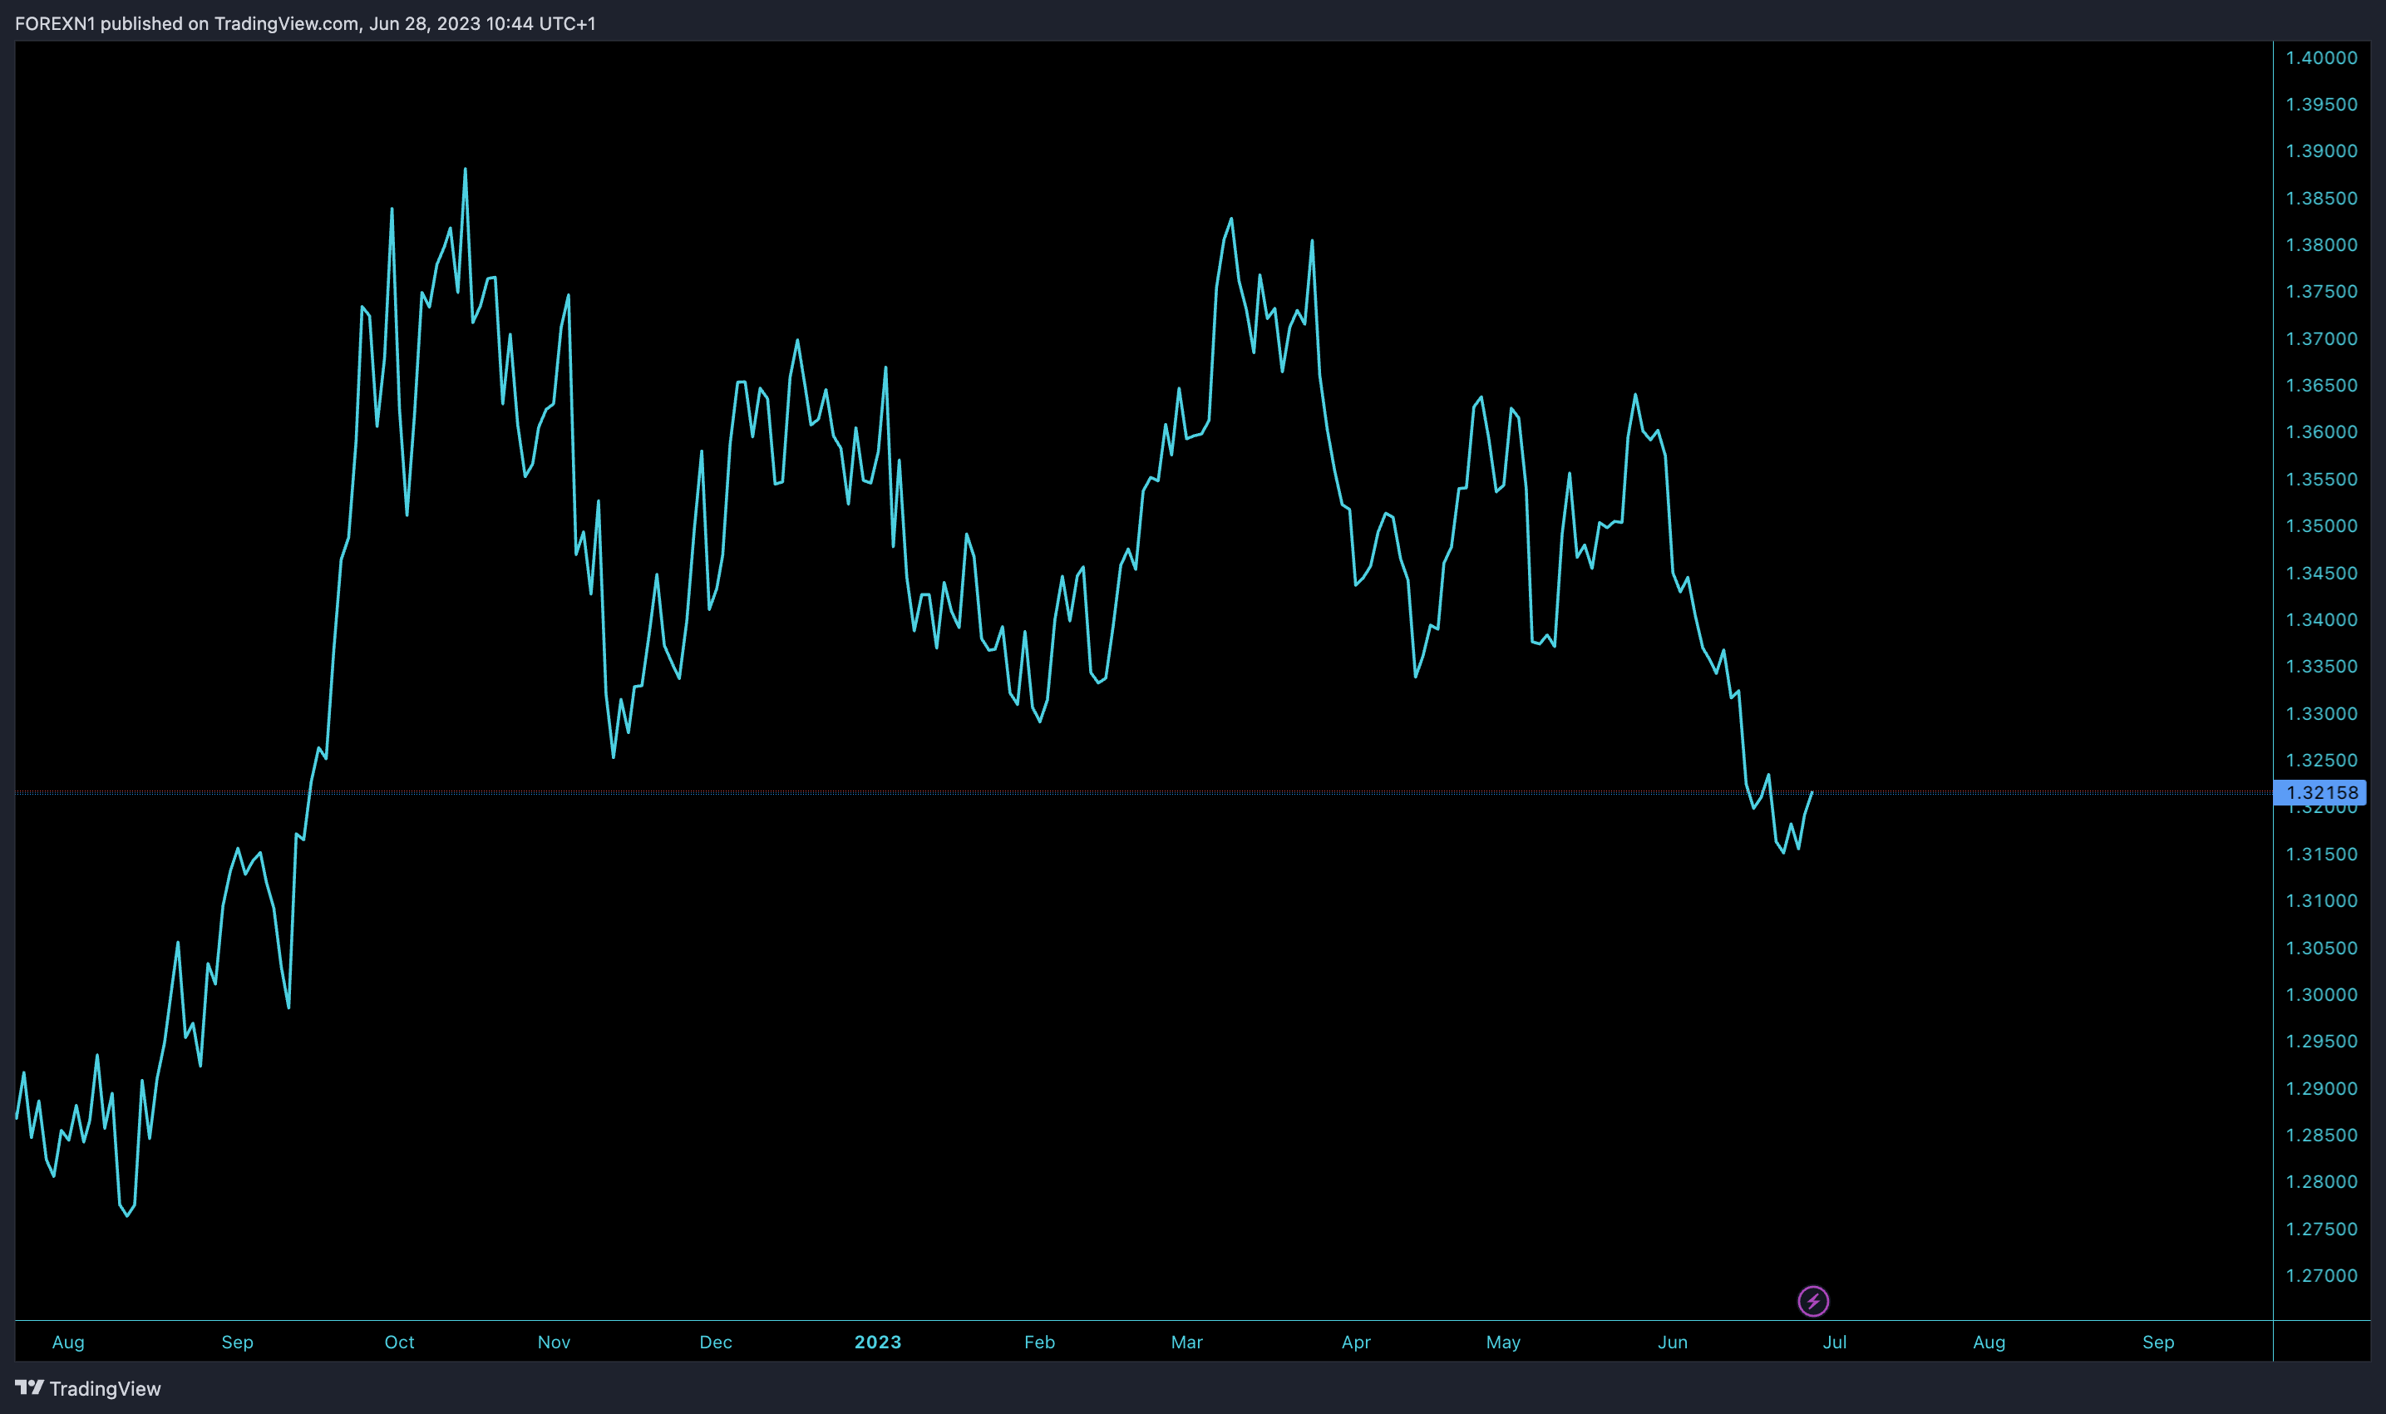Click the Jul label on time axis

pyautogui.click(x=1834, y=1342)
